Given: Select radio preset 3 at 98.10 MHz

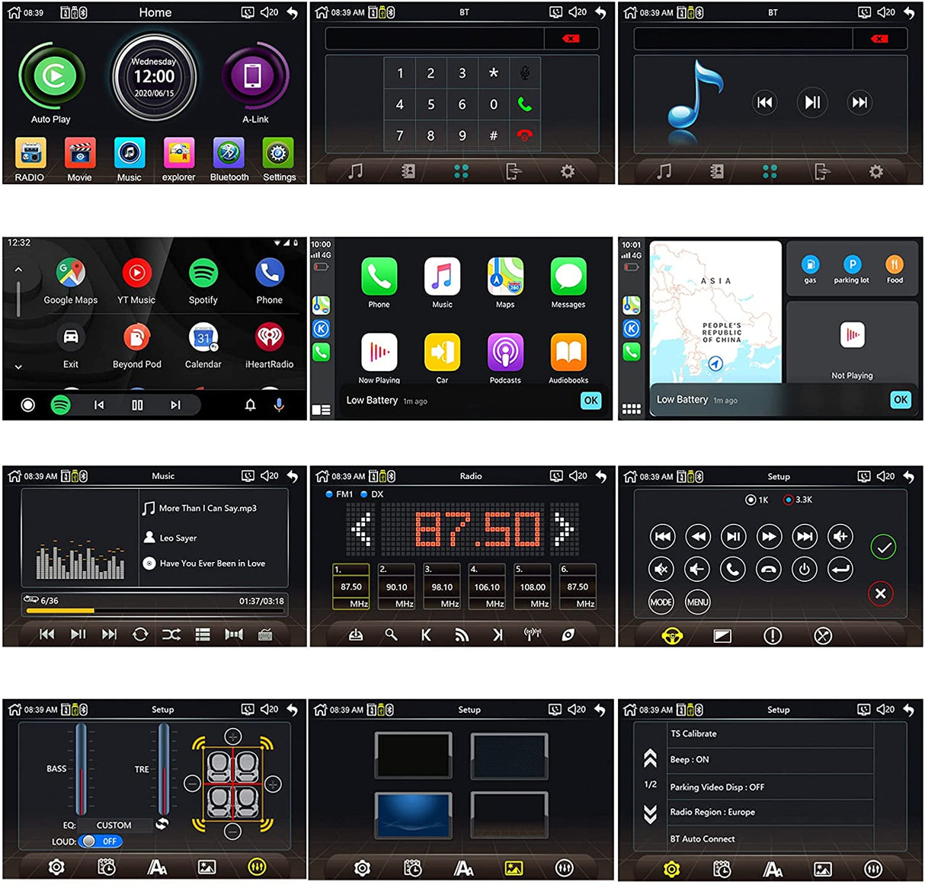Looking at the screenshot, I should (x=442, y=587).
